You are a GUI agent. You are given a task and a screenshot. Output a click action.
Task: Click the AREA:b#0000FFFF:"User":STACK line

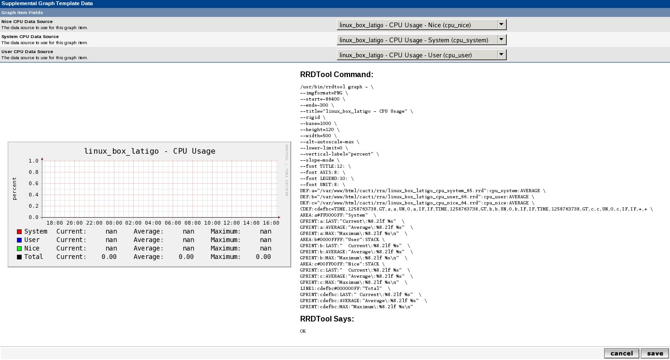click(x=343, y=240)
